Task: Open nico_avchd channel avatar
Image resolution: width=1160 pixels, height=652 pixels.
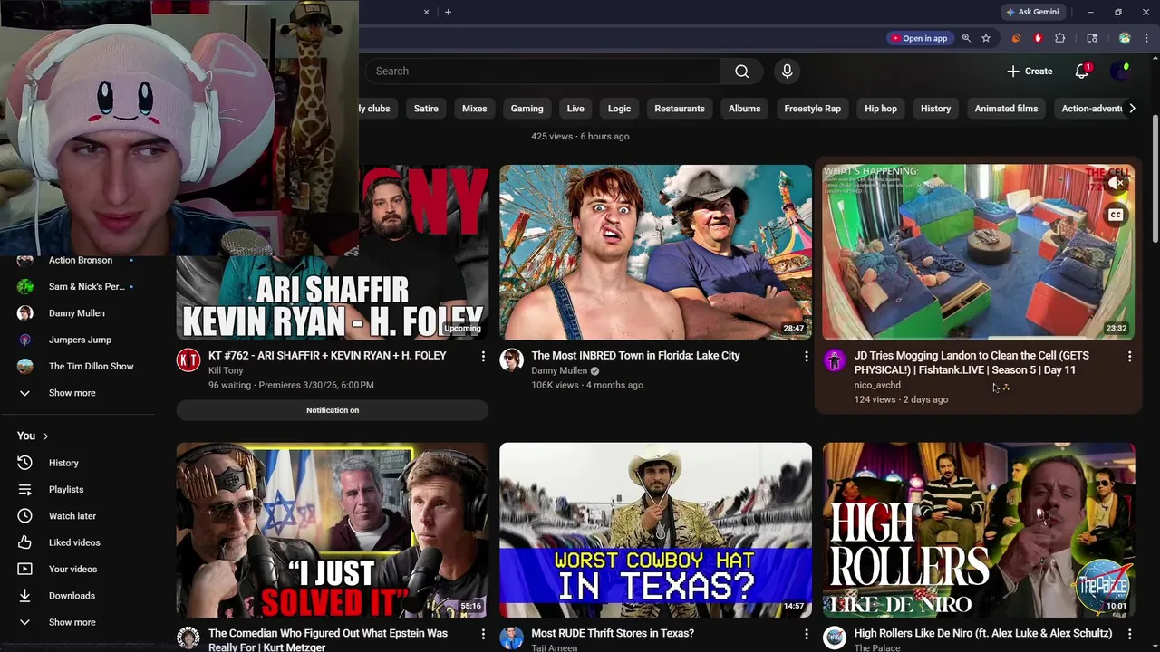Action: (x=835, y=360)
